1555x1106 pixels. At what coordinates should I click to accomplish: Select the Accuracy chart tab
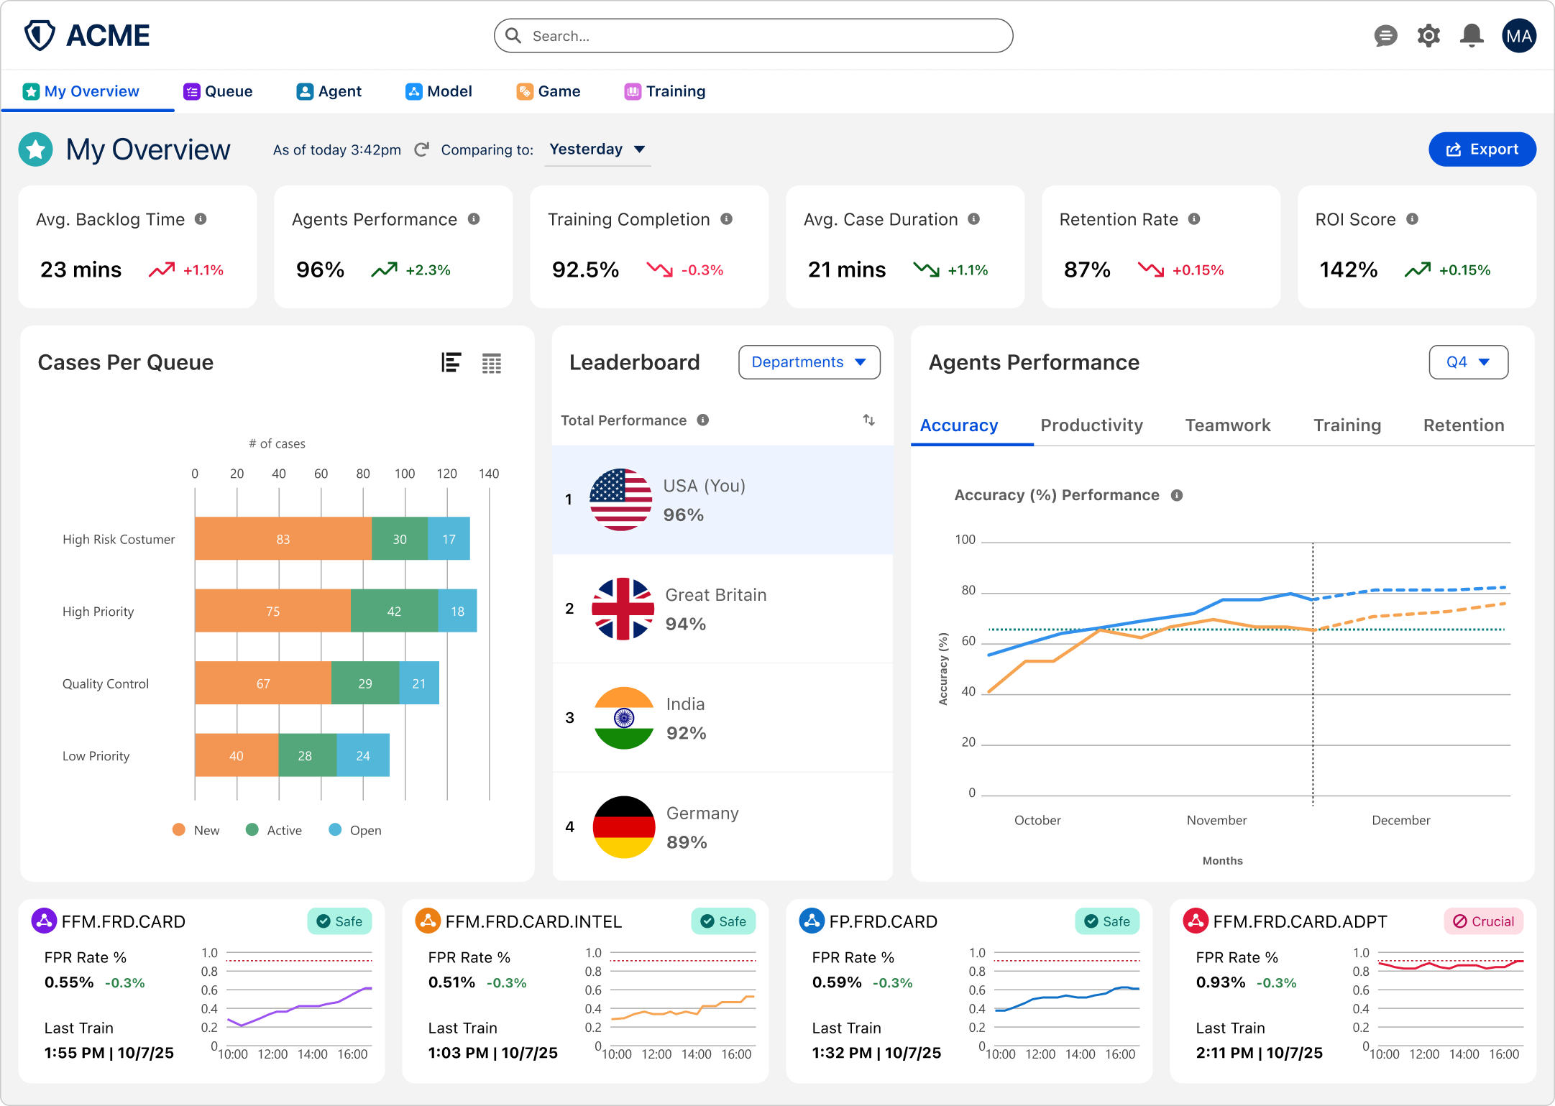tap(959, 425)
